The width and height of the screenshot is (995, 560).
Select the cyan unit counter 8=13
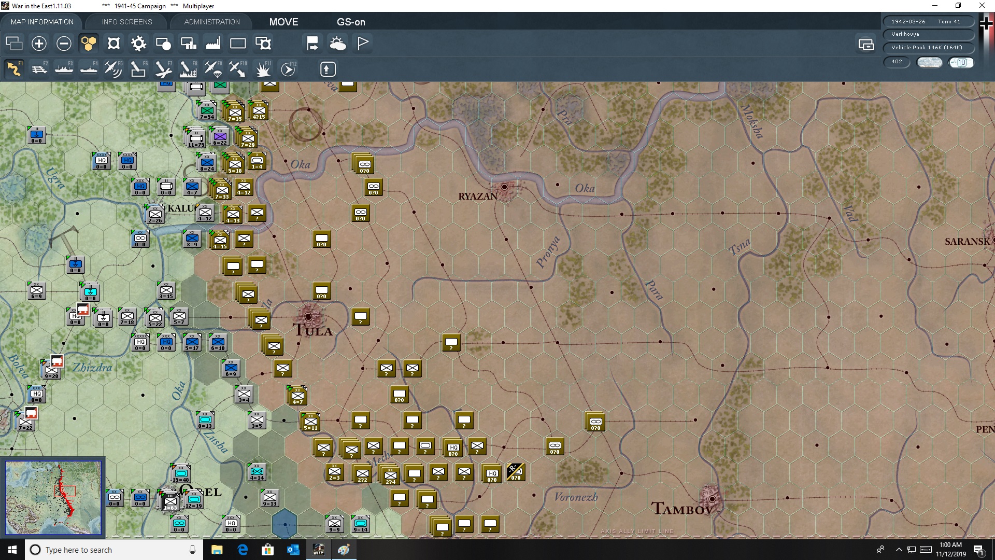pyautogui.click(x=205, y=420)
